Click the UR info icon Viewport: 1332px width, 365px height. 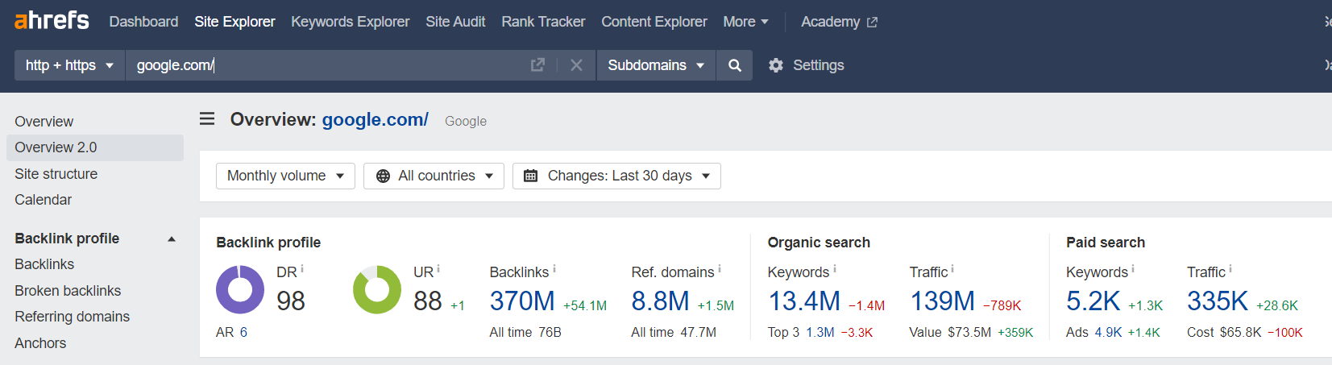[438, 269]
